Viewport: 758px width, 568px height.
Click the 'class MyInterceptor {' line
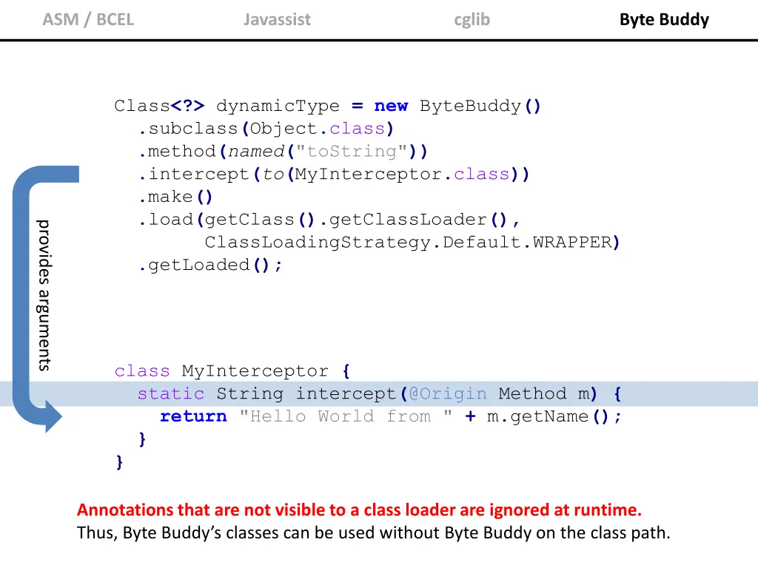232,371
